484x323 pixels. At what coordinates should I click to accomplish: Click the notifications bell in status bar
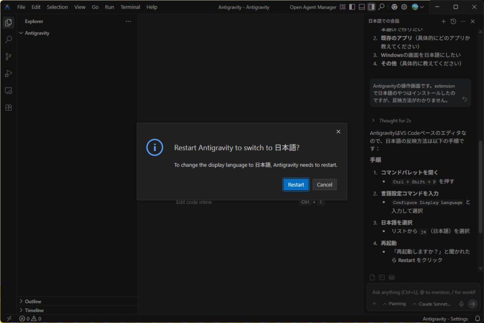(x=477, y=319)
